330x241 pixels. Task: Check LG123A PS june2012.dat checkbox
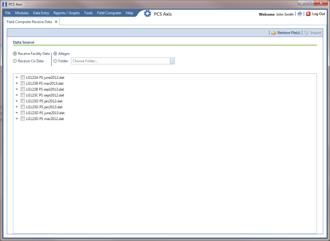23,77
